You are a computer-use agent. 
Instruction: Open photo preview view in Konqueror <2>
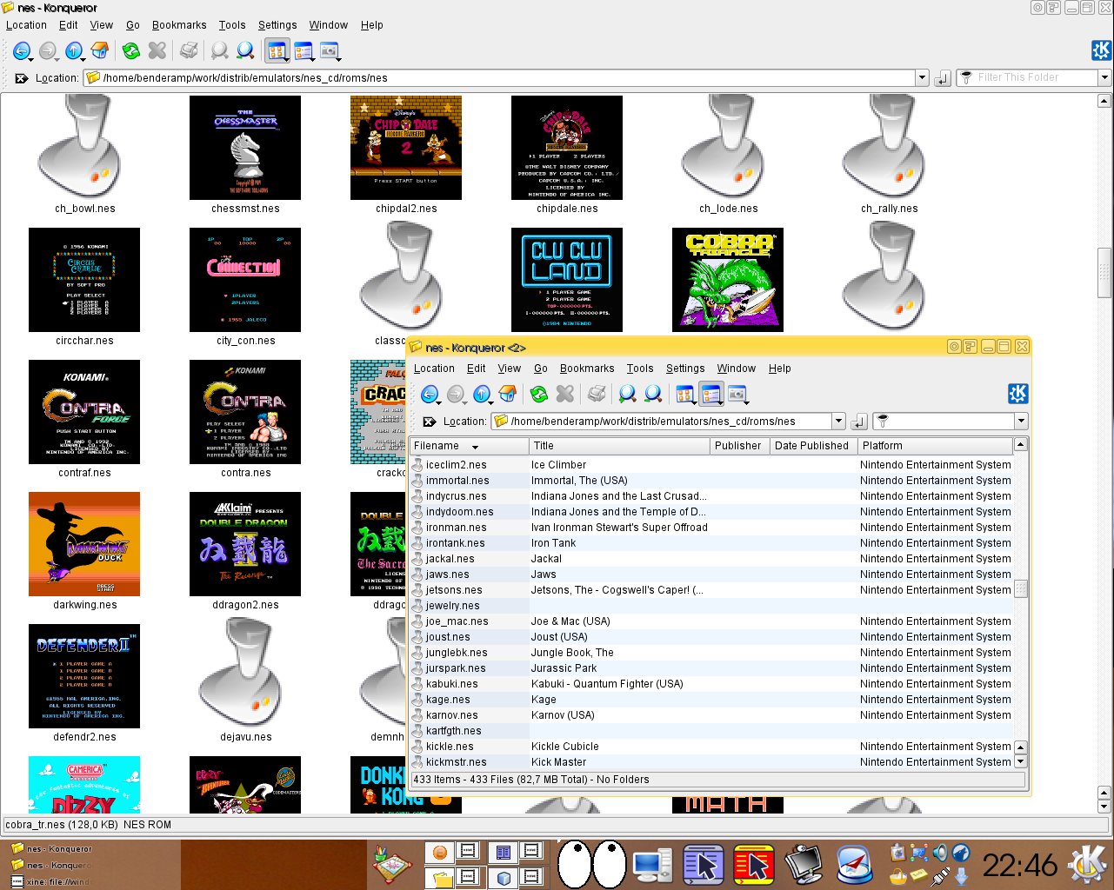737,395
